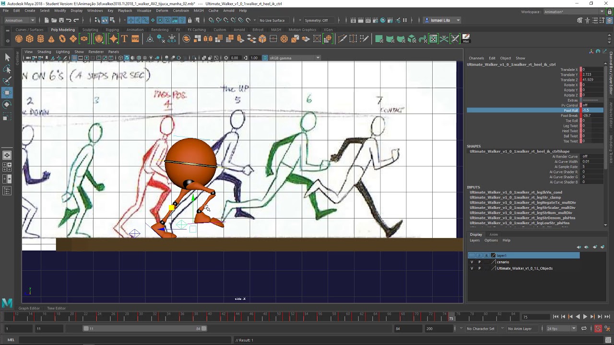Open the Animation menu set dropdown
The width and height of the screenshot is (614, 345).
pyautogui.click(x=19, y=20)
